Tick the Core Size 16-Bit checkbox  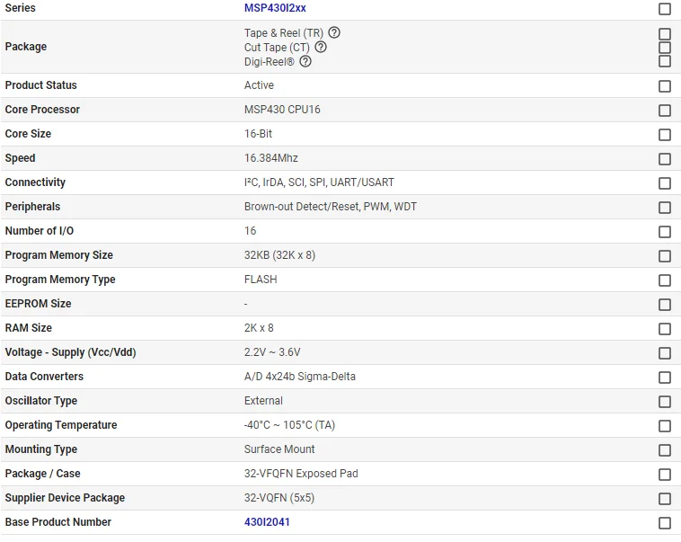click(x=665, y=135)
